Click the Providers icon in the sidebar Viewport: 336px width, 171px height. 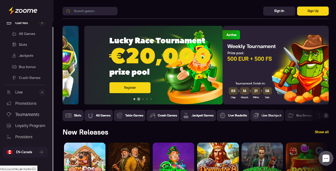click(9, 137)
